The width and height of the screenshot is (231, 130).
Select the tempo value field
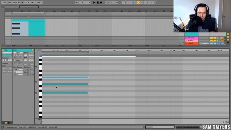click(x=14, y=3)
